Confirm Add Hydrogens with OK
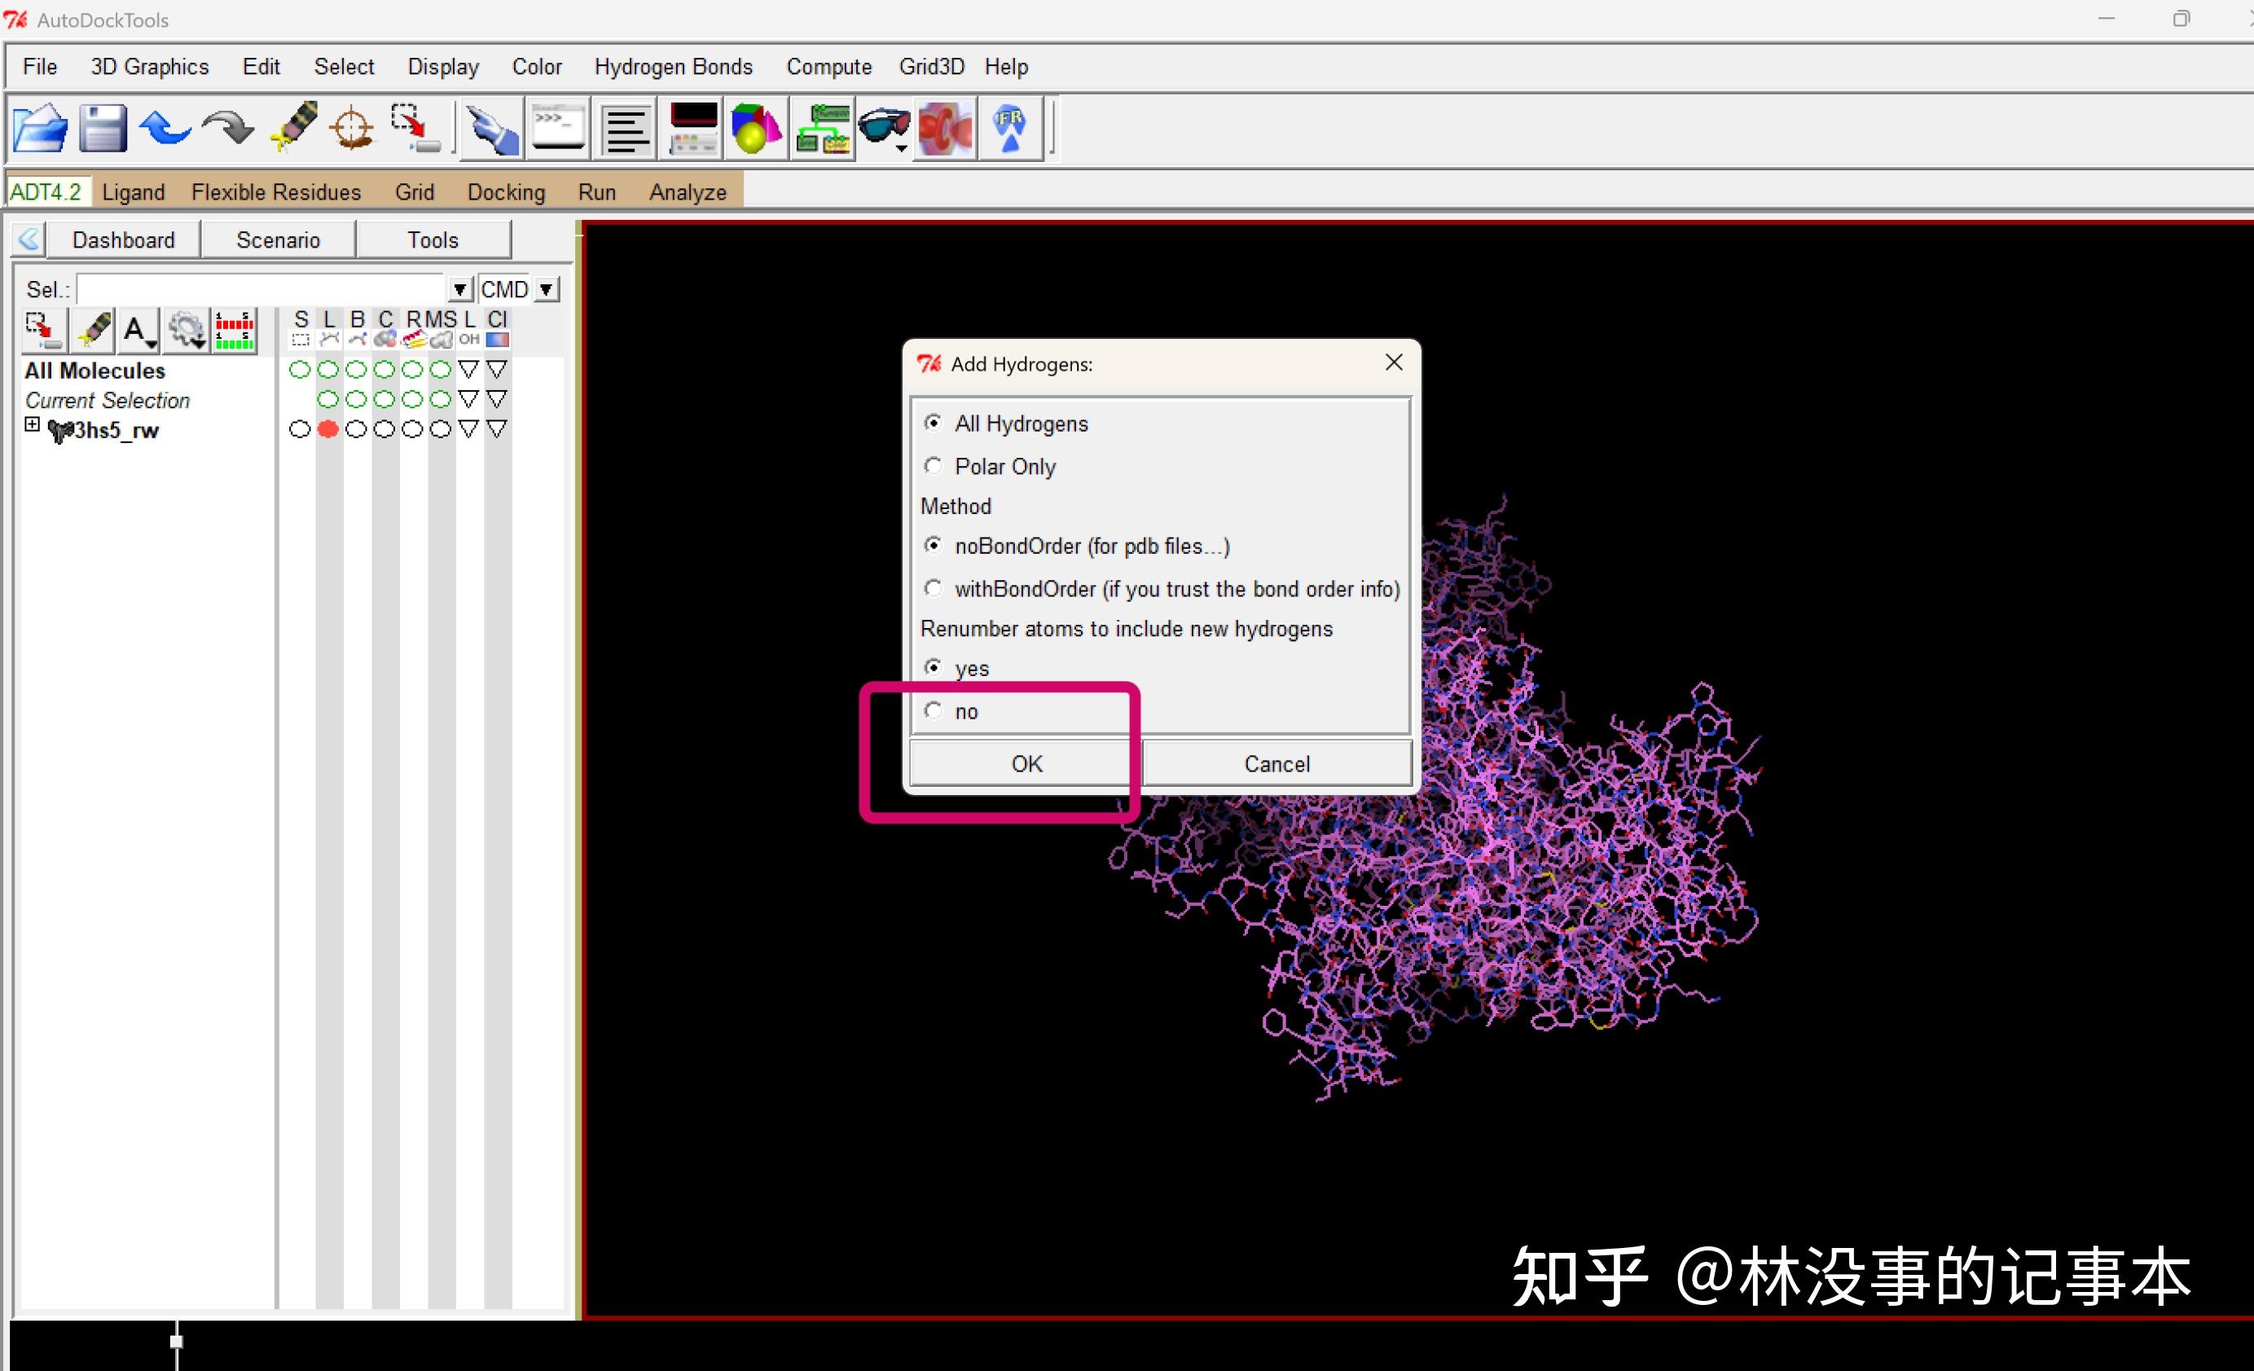 pos(1026,763)
